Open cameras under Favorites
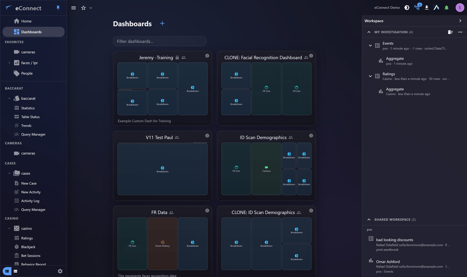The width and height of the screenshot is (467, 277). pyautogui.click(x=34, y=52)
